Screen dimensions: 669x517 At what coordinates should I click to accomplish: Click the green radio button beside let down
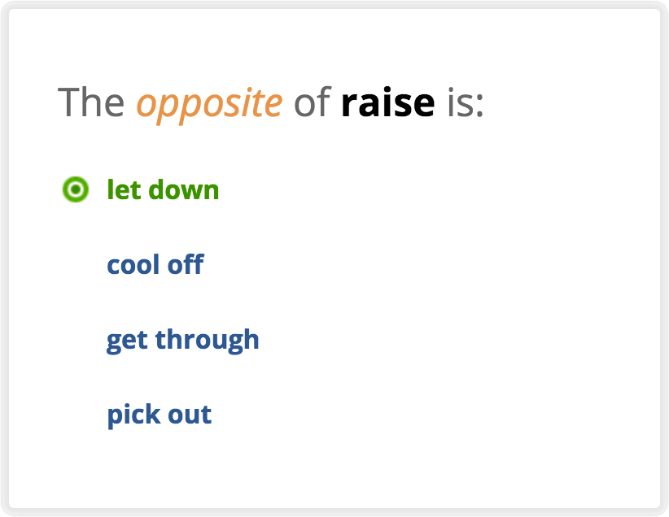[x=75, y=190]
